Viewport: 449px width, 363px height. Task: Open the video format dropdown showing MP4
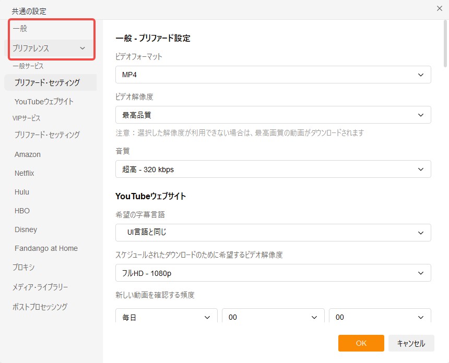pyautogui.click(x=273, y=74)
